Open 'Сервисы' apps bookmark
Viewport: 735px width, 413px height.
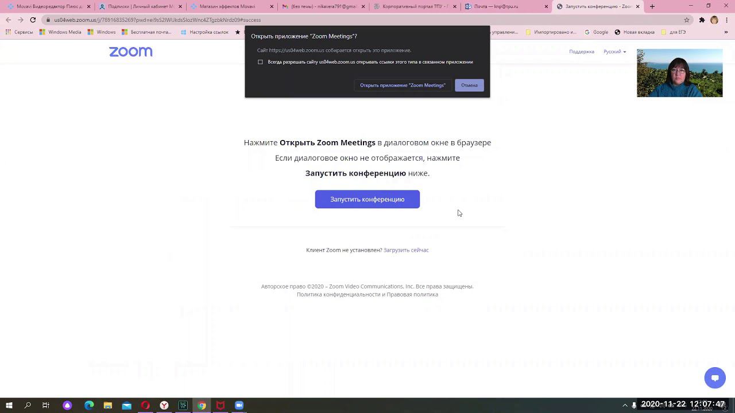point(20,32)
